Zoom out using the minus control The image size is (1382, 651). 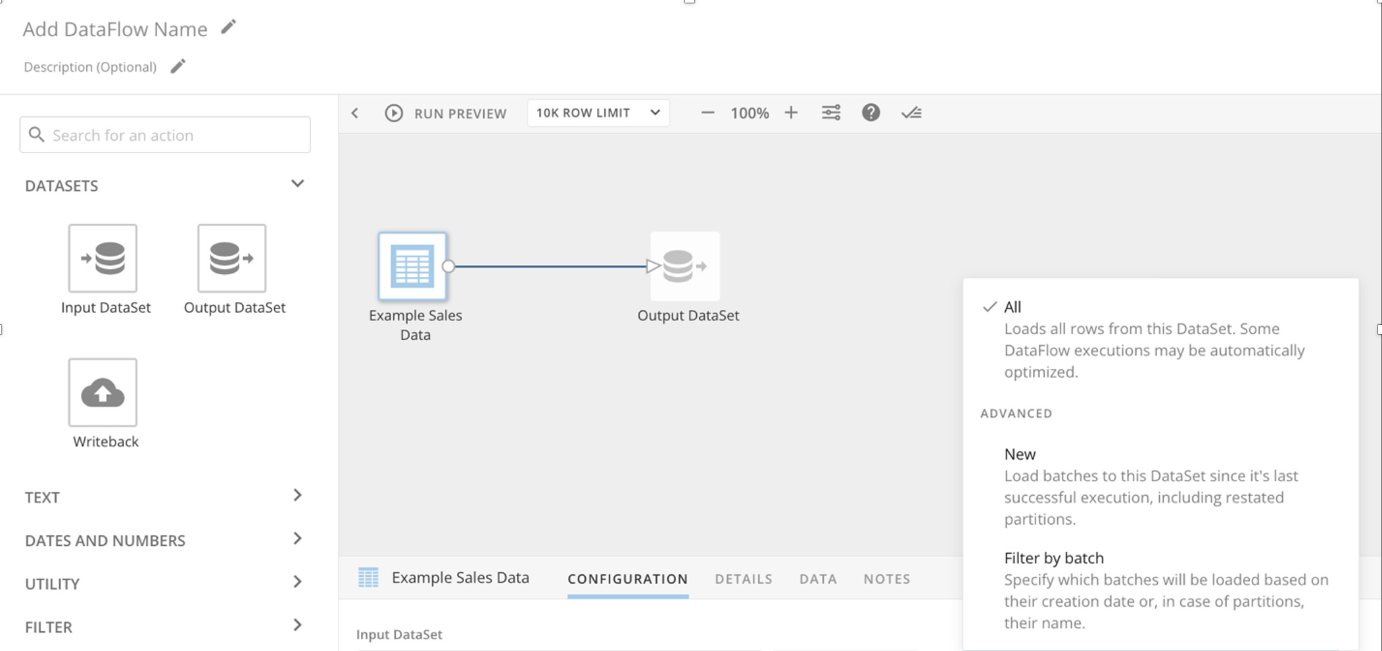[x=707, y=112]
